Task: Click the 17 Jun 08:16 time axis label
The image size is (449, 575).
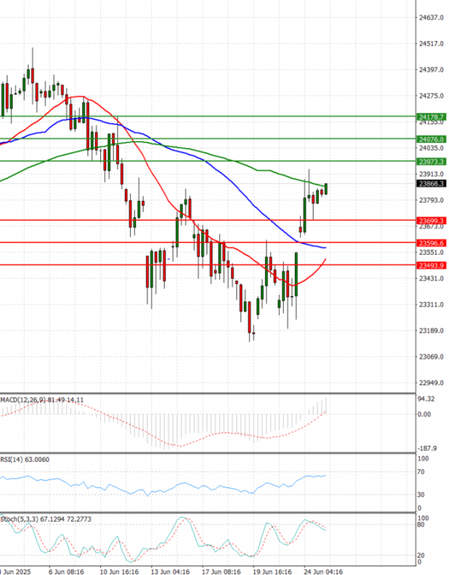Action: [x=221, y=572]
